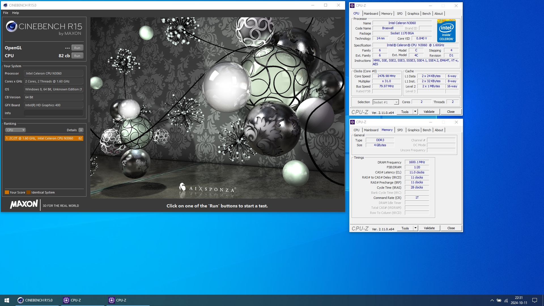Click the Processor field in Your System
Image resolution: width=544 pixels, height=306 pixels.
[x=54, y=73]
